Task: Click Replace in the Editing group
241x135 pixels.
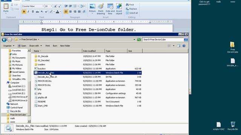Action: pyautogui.click(x=131, y=9)
